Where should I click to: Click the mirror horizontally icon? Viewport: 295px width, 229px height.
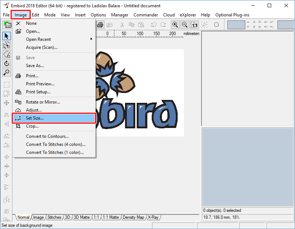tap(7, 115)
